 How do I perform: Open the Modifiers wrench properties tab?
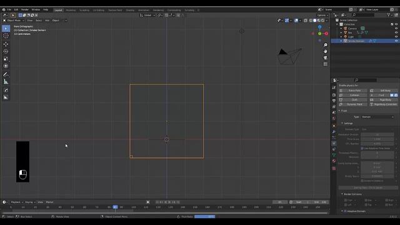coord(334,132)
